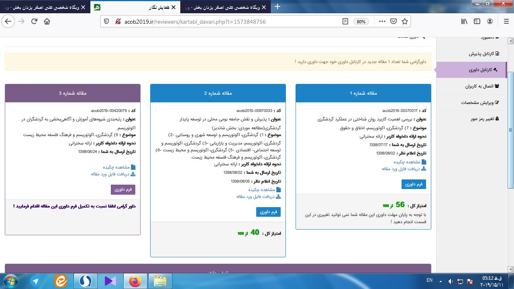514x289 pixels.
Task: Launch Firefox from the taskbar
Action: (135, 281)
